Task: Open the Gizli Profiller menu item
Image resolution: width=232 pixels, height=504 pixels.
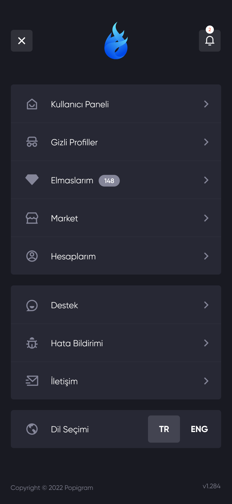Action: click(74, 142)
